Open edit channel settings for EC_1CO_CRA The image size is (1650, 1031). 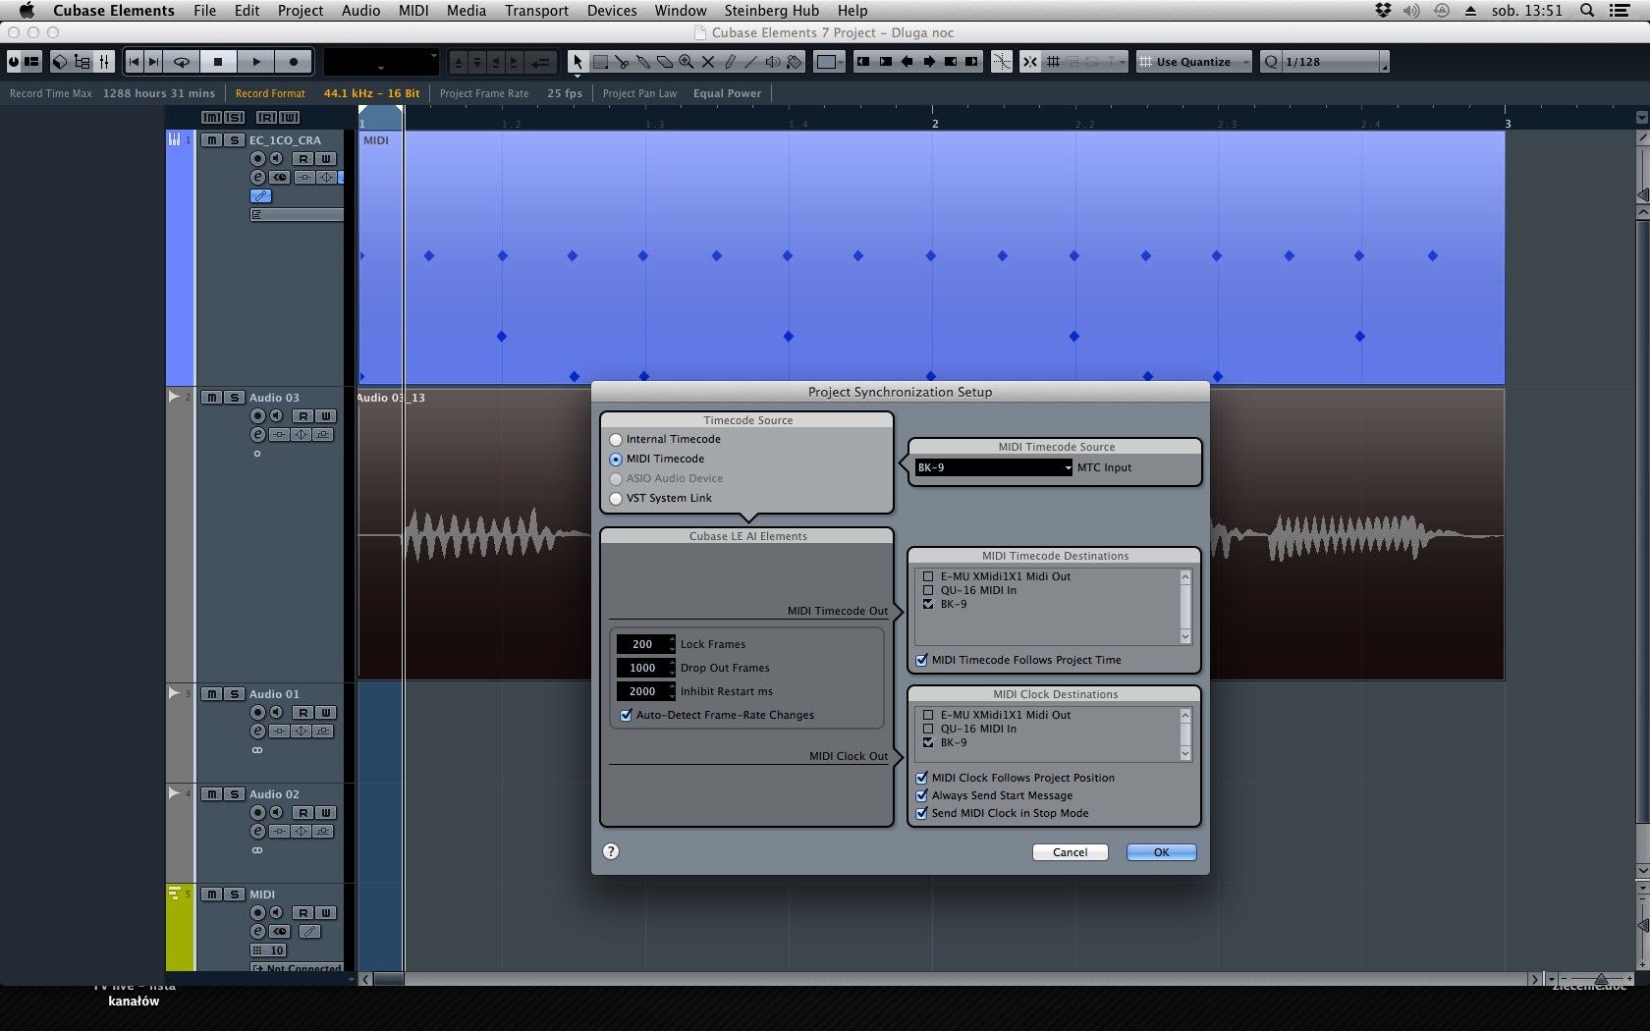point(257,178)
